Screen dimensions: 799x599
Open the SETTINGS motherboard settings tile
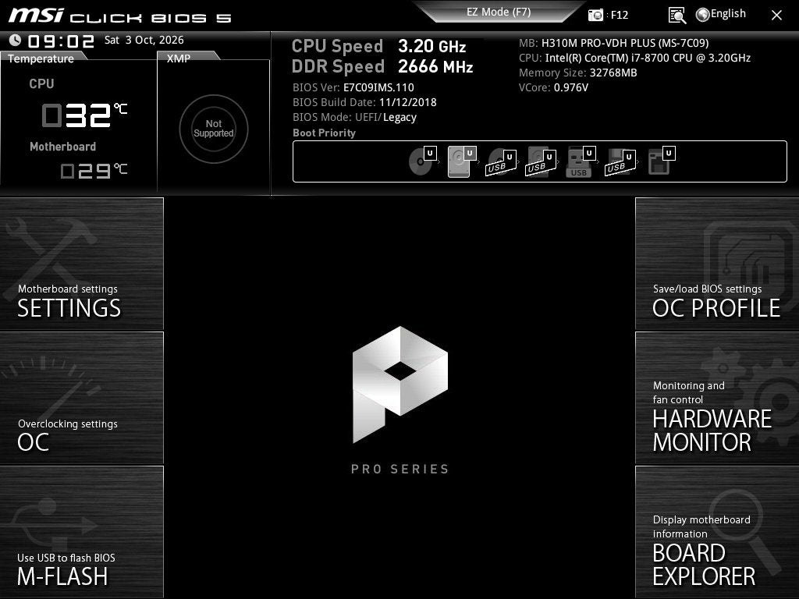(81, 264)
